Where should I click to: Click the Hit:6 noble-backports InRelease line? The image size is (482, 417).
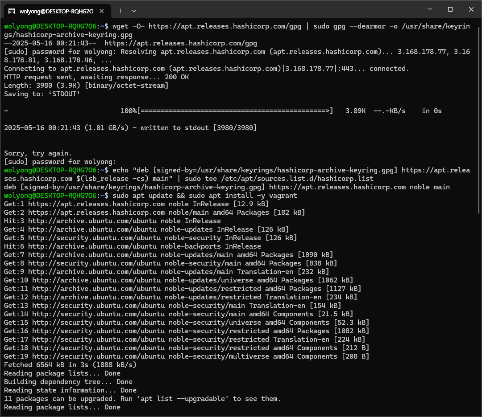(x=133, y=246)
